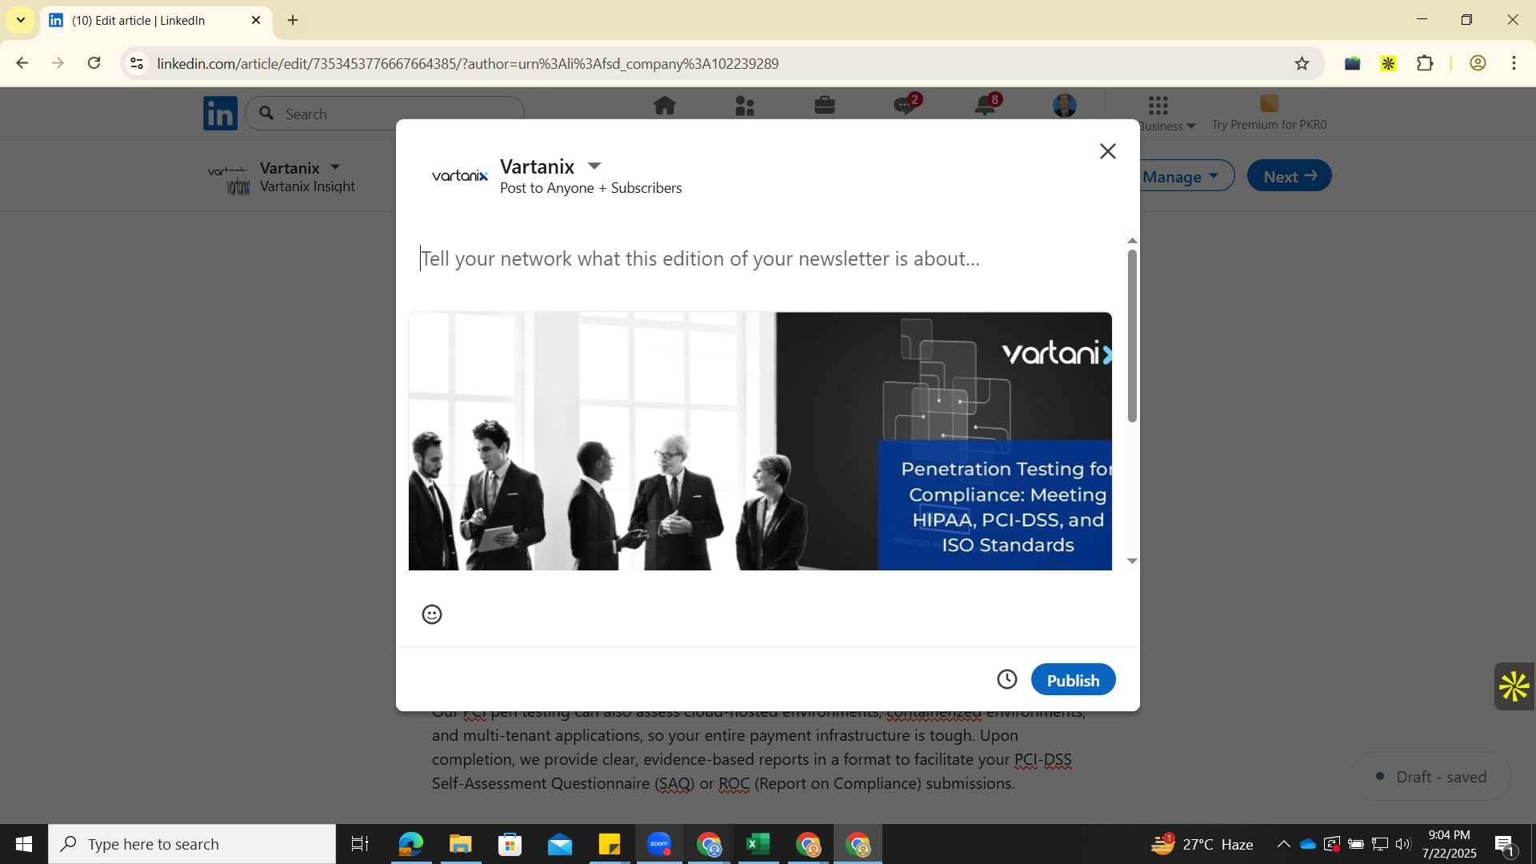Viewport: 1536px width, 864px height.
Task: Click the Post to Anyone + Subscribers text
Action: coord(590,188)
